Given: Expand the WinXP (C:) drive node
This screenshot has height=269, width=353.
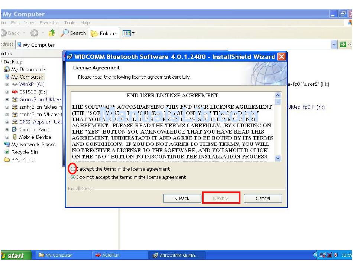Looking at the screenshot, I should (7, 85).
